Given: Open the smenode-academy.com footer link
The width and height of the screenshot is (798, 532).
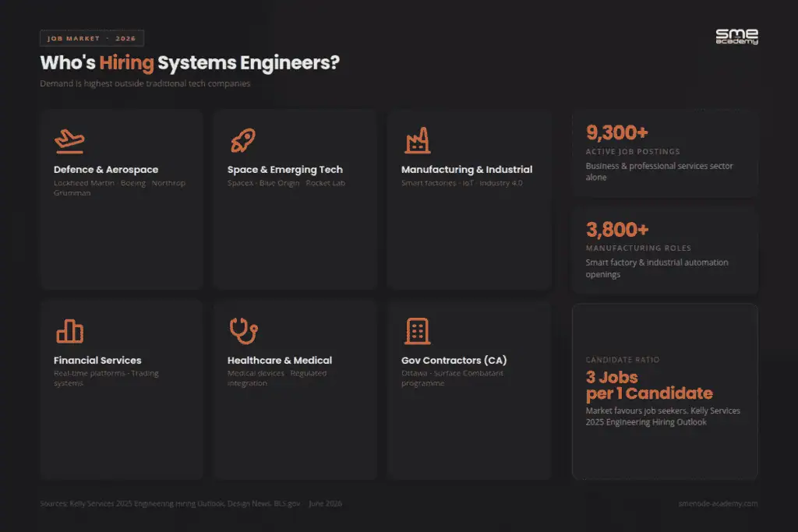Looking at the screenshot, I should (x=718, y=503).
